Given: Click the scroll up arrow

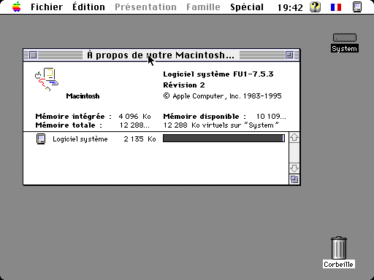Looking at the screenshot, I should tap(294, 137).
